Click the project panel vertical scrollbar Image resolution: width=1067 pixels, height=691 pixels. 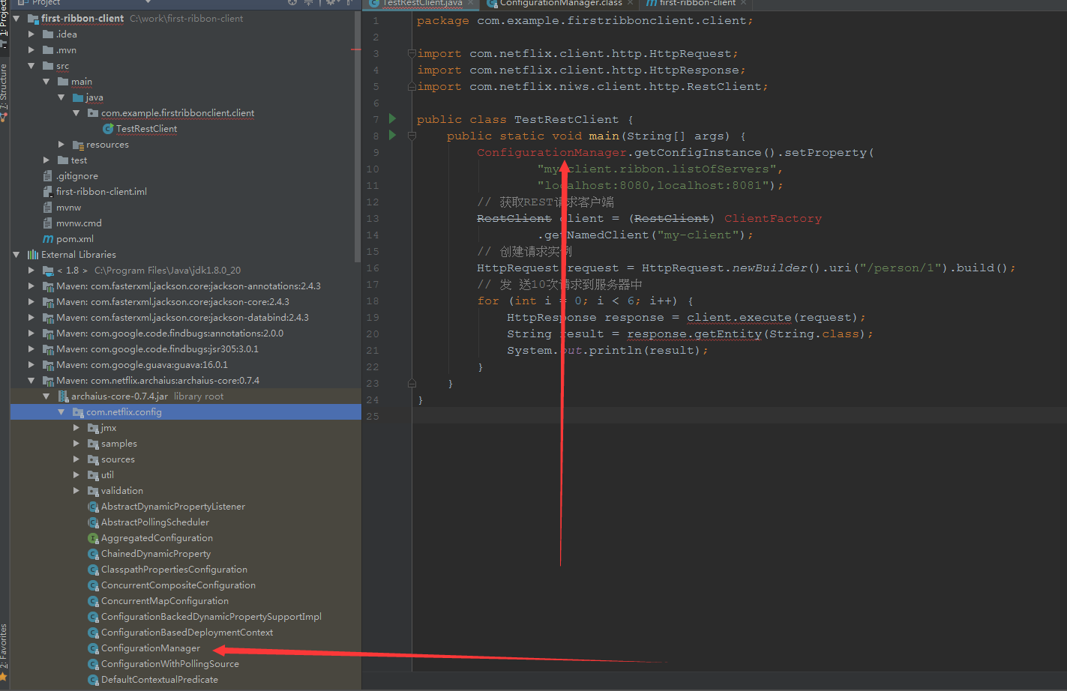[x=358, y=135]
